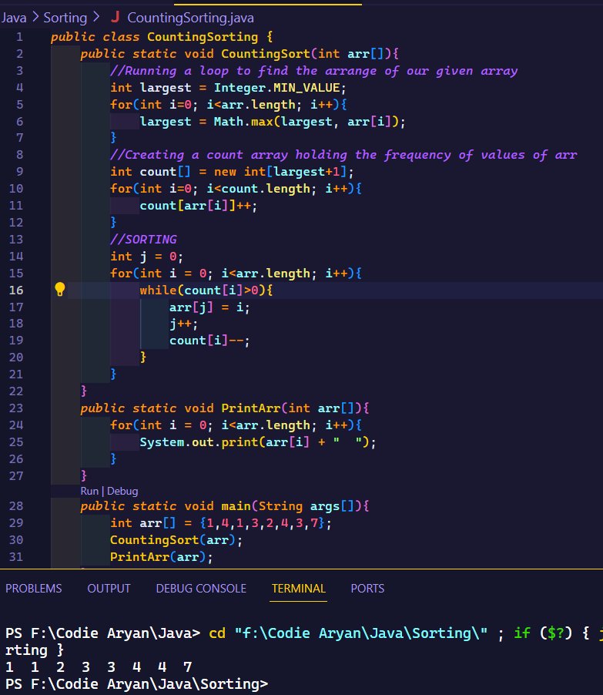The image size is (603, 695).
Task: Click 'count[i]--;' on line 19
Action: click(x=209, y=341)
